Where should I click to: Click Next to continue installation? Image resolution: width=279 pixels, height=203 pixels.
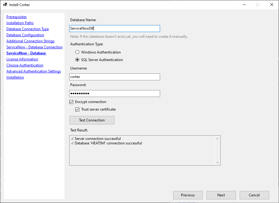(x=221, y=195)
